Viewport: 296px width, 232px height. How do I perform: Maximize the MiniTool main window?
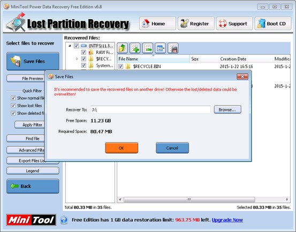coord(275,7)
